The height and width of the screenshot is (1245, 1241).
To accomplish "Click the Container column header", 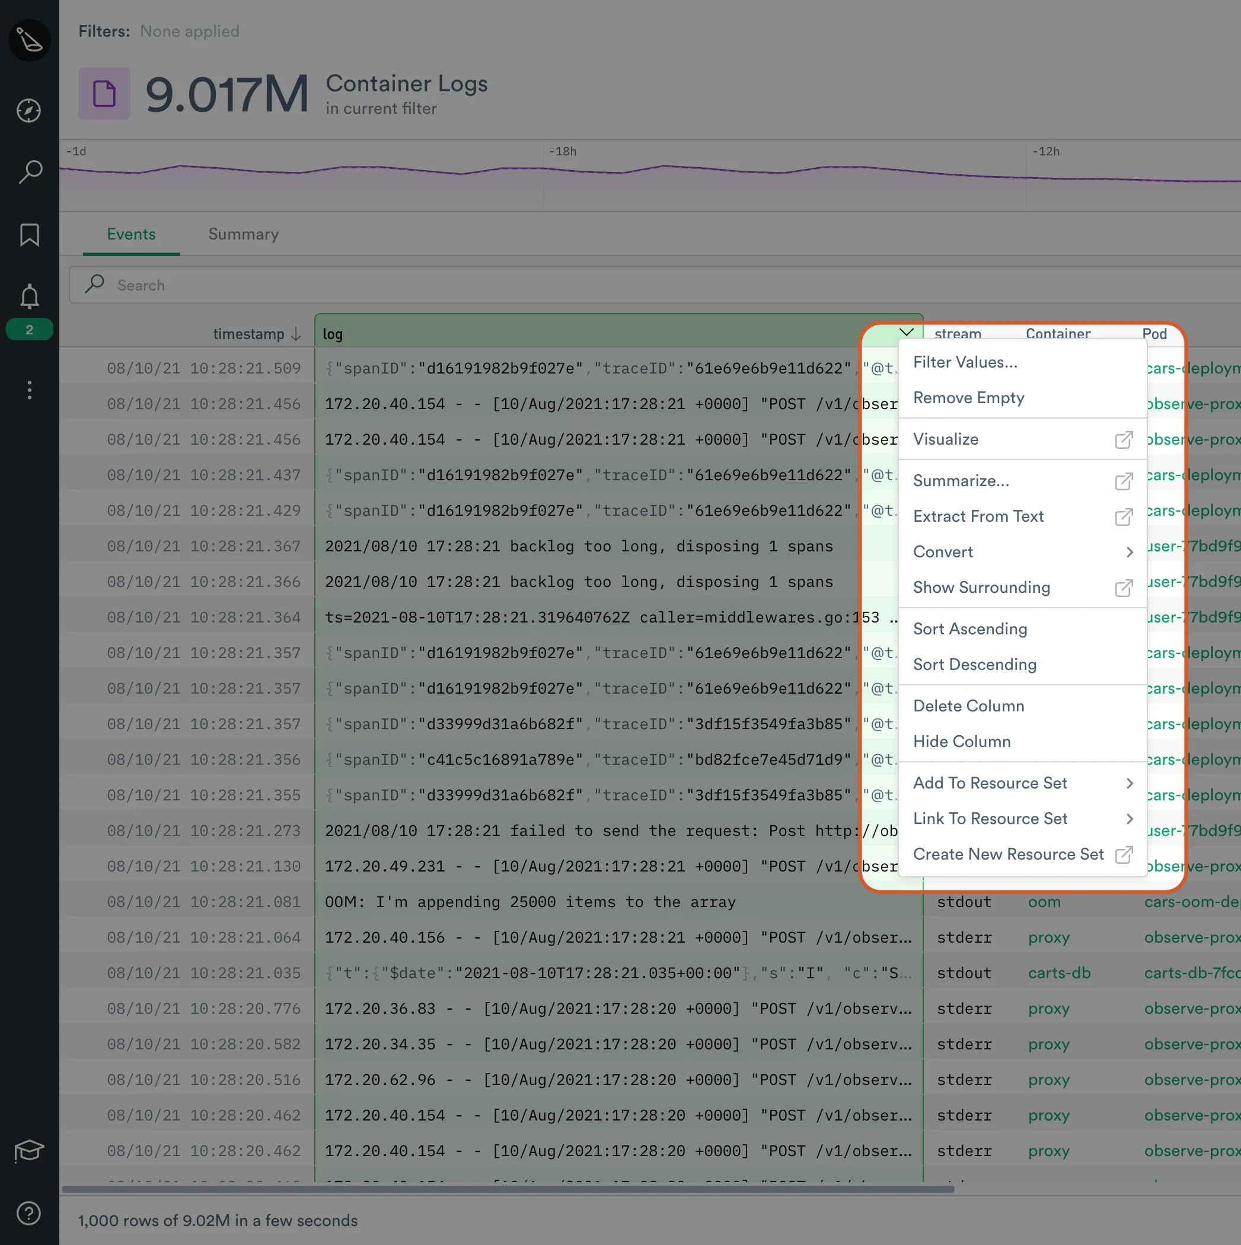I will pos(1058,333).
